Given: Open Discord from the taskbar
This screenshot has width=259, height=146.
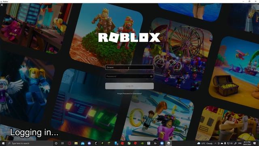Looking at the screenshot, I should [89, 143].
